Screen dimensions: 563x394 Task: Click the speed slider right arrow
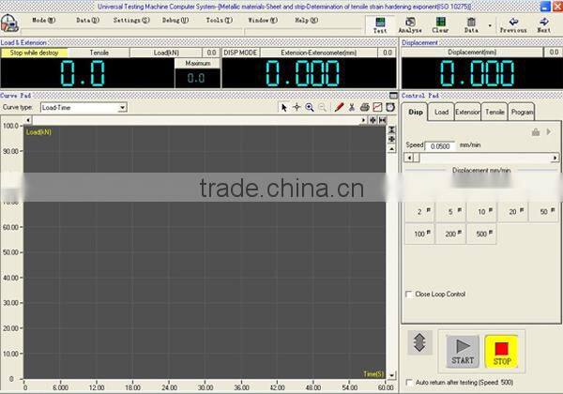tap(555, 158)
